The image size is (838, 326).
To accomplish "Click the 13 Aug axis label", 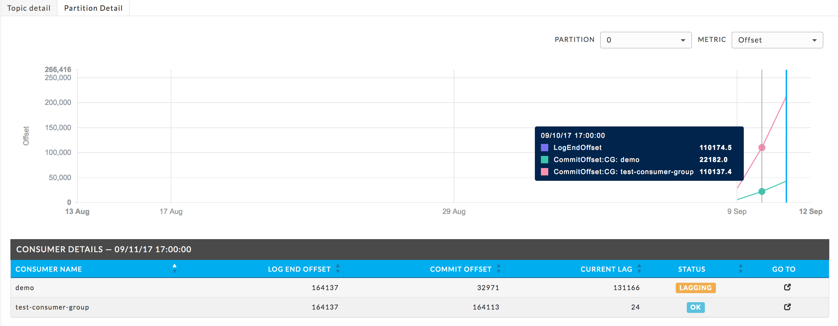I will click(x=77, y=211).
